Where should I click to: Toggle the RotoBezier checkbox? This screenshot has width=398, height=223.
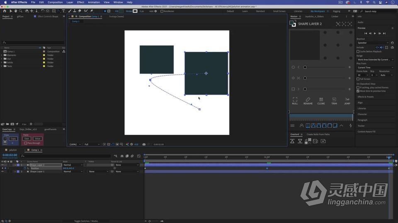162,11
